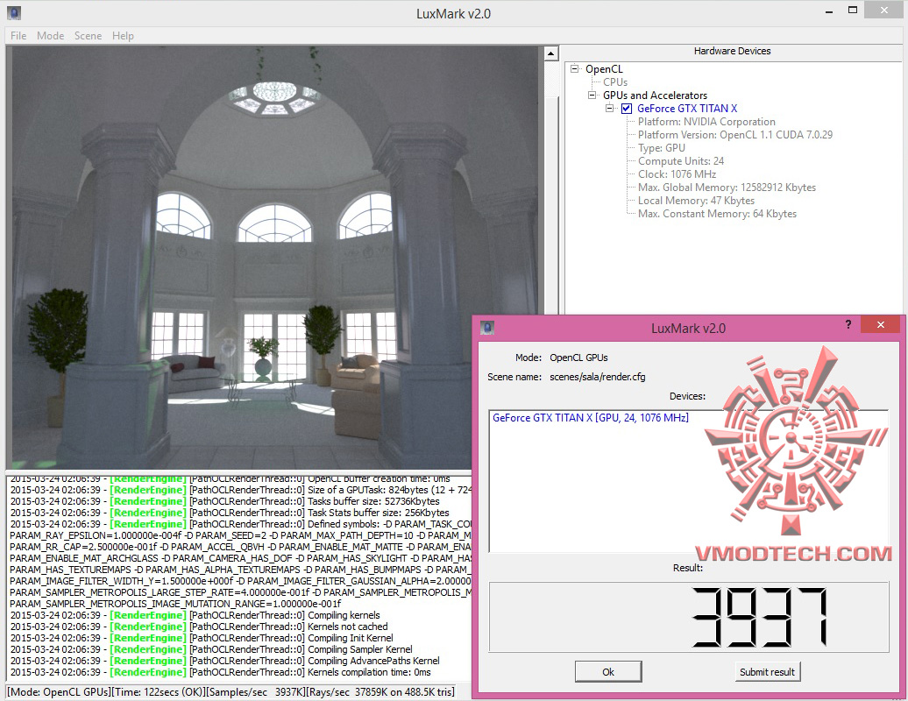Screen dimensions: 908x701
Task: Maximize the main LuxMark window
Action: [853, 10]
